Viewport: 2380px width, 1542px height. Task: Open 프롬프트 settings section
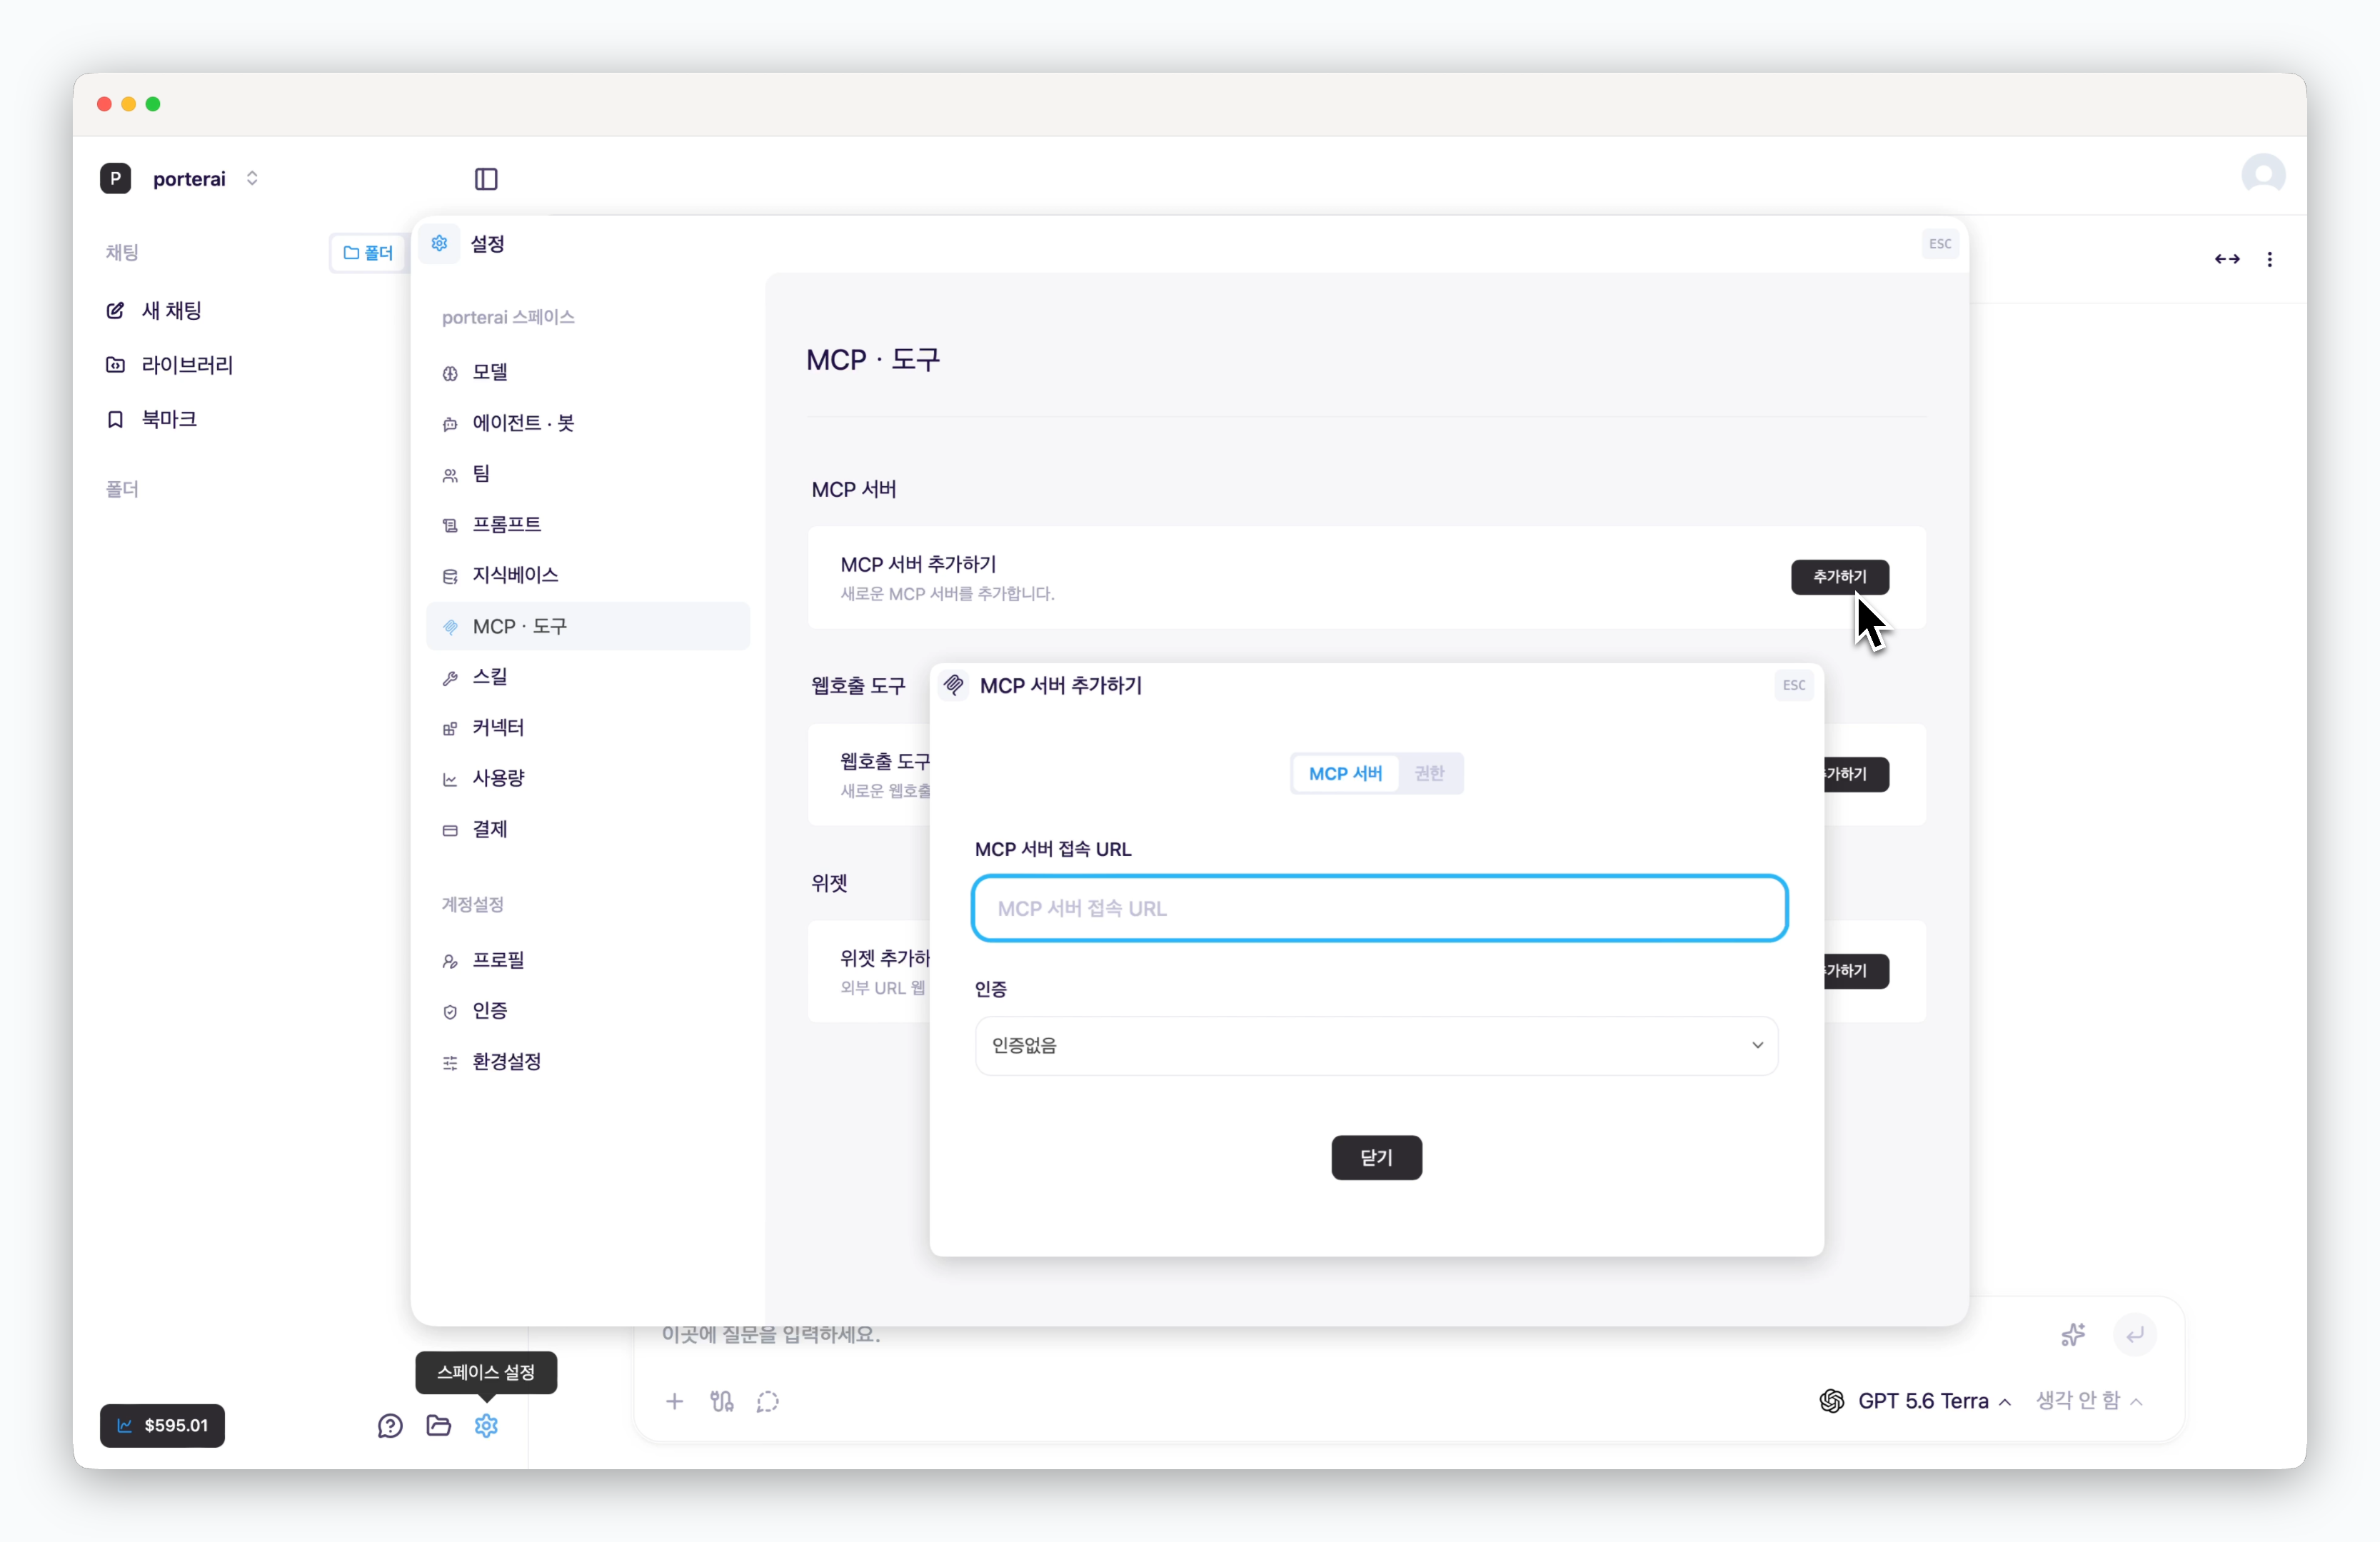(587, 524)
